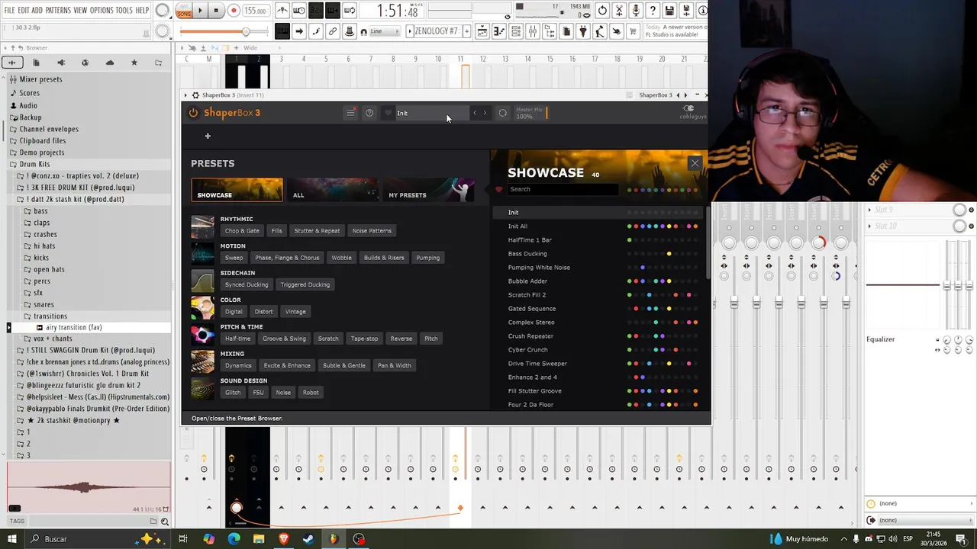Select the MY PRESETS tab
This screenshot has height=549, width=977.
[428, 190]
